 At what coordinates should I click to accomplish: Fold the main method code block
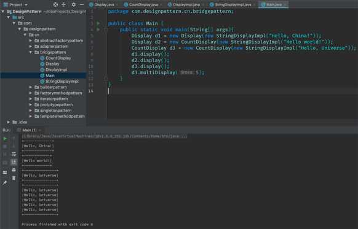106,29
